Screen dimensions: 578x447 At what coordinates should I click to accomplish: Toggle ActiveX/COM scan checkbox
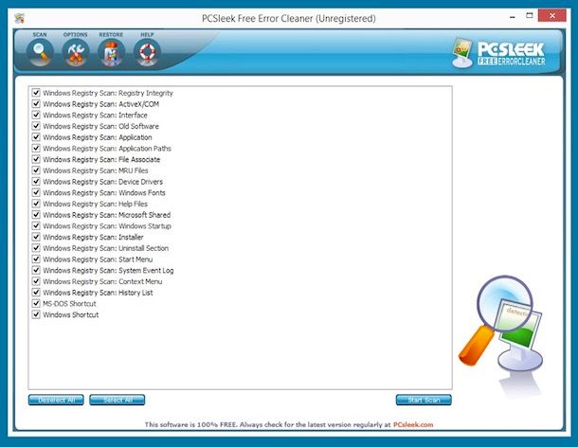36,103
